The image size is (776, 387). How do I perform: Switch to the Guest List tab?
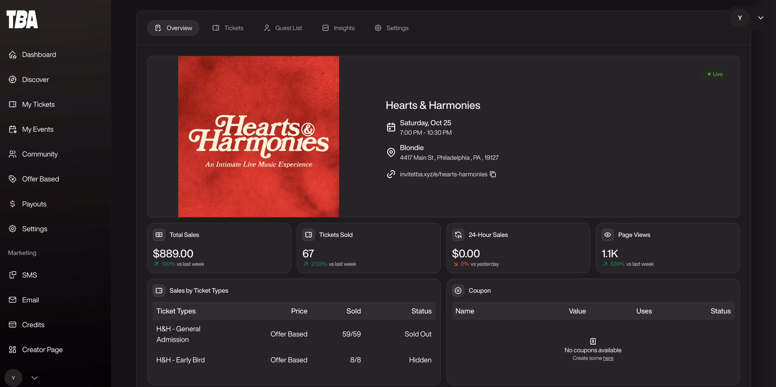[x=283, y=28]
